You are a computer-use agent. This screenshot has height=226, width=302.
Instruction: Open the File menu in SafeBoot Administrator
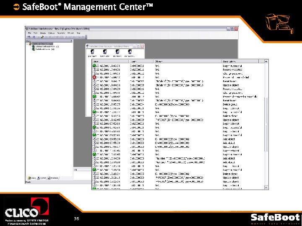[29, 33]
